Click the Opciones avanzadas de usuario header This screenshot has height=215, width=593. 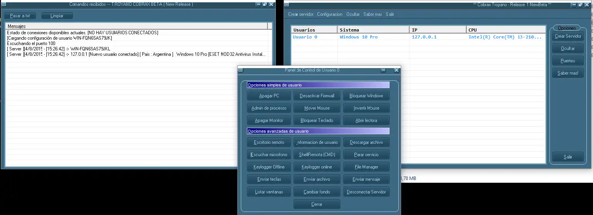pos(318,131)
